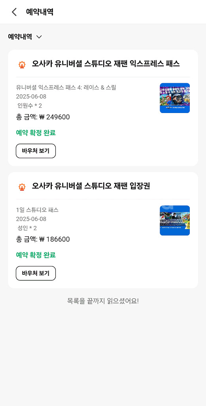Select the ₩ 186600 total amount

click(x=43, y=239)
